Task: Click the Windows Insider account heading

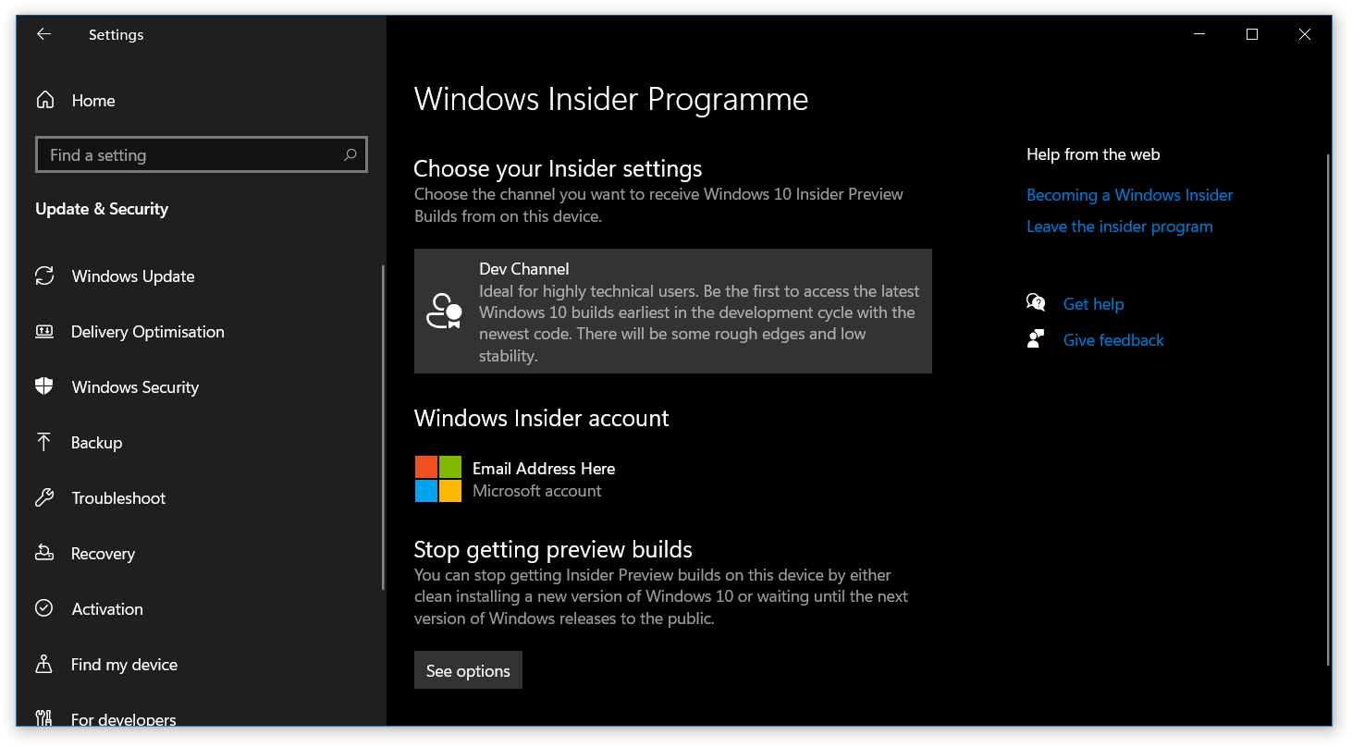Action: click(x=541, y=418)
